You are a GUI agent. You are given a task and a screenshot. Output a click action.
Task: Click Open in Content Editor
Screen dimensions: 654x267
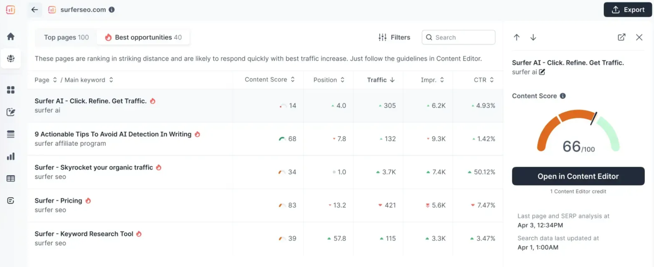[578, 176]
